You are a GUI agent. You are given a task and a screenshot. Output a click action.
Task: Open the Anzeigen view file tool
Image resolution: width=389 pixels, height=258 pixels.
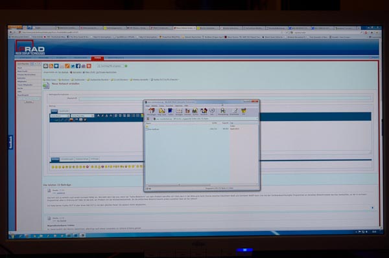point(179,111)
